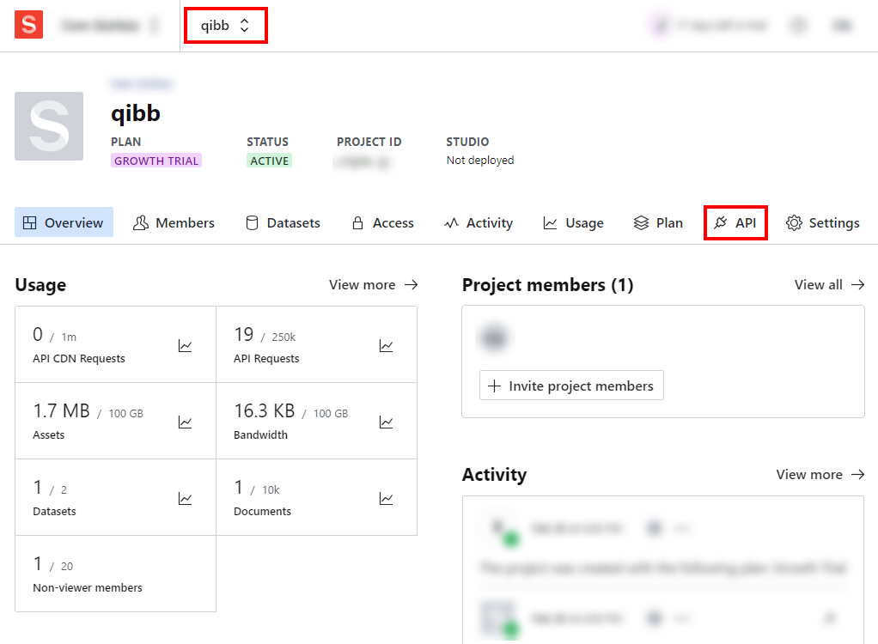Open the API tab
878x644 pixels.
pyautogui.click(x=735, y=222)
